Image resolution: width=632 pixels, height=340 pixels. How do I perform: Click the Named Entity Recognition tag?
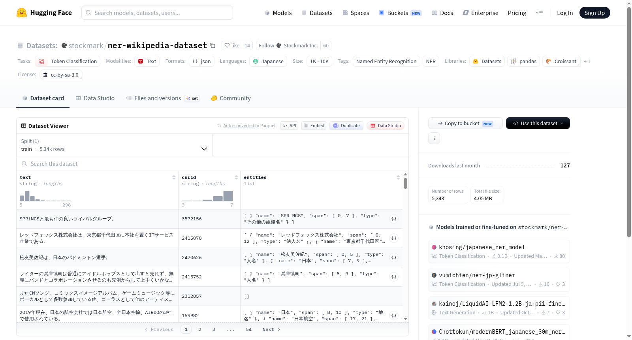386,61
